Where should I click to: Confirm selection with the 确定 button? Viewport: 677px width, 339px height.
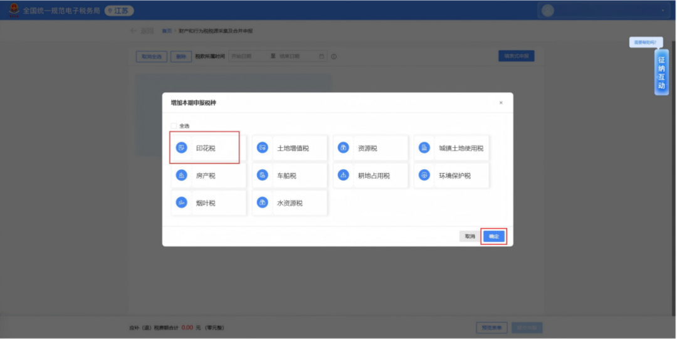click(493, 236)
